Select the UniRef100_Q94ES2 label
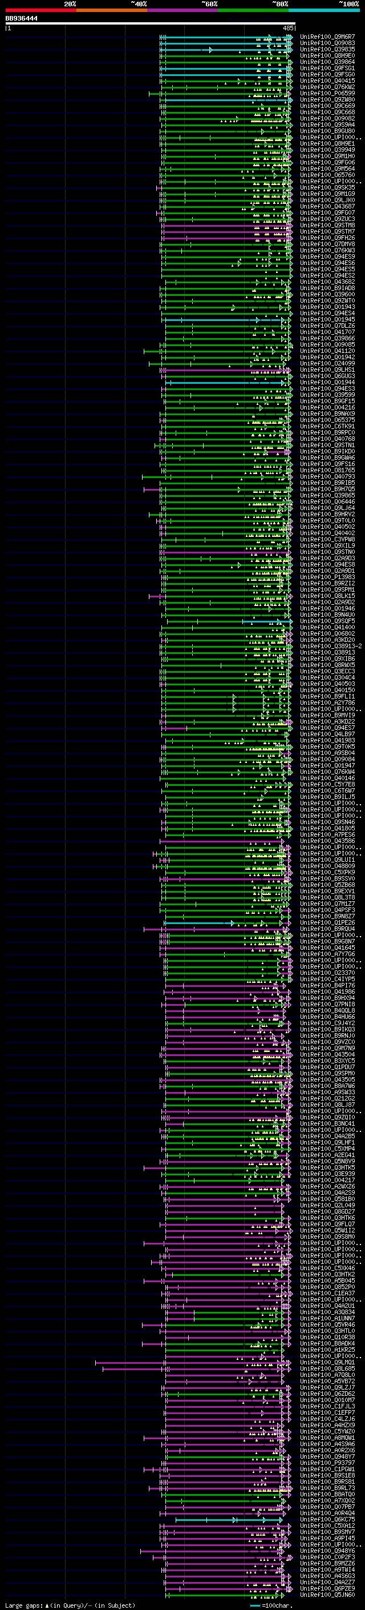The width and height of the screenshot is (365, 1610). click(x=327, y=276)
